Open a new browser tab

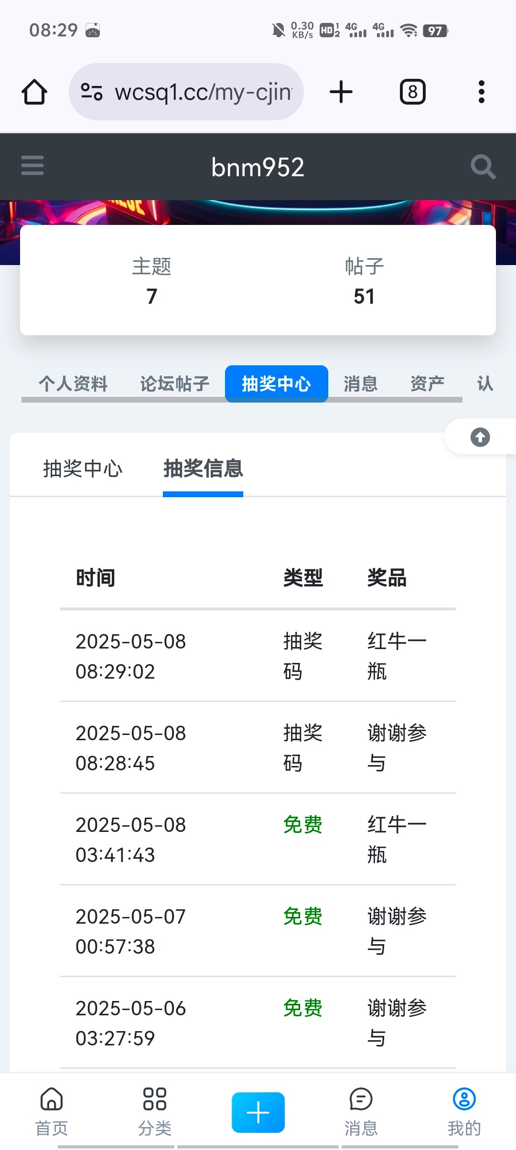(x=341, y=92)
